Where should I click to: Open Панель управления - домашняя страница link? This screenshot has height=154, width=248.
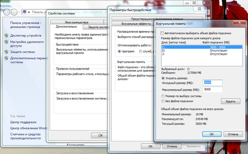(x=26, y=25)
